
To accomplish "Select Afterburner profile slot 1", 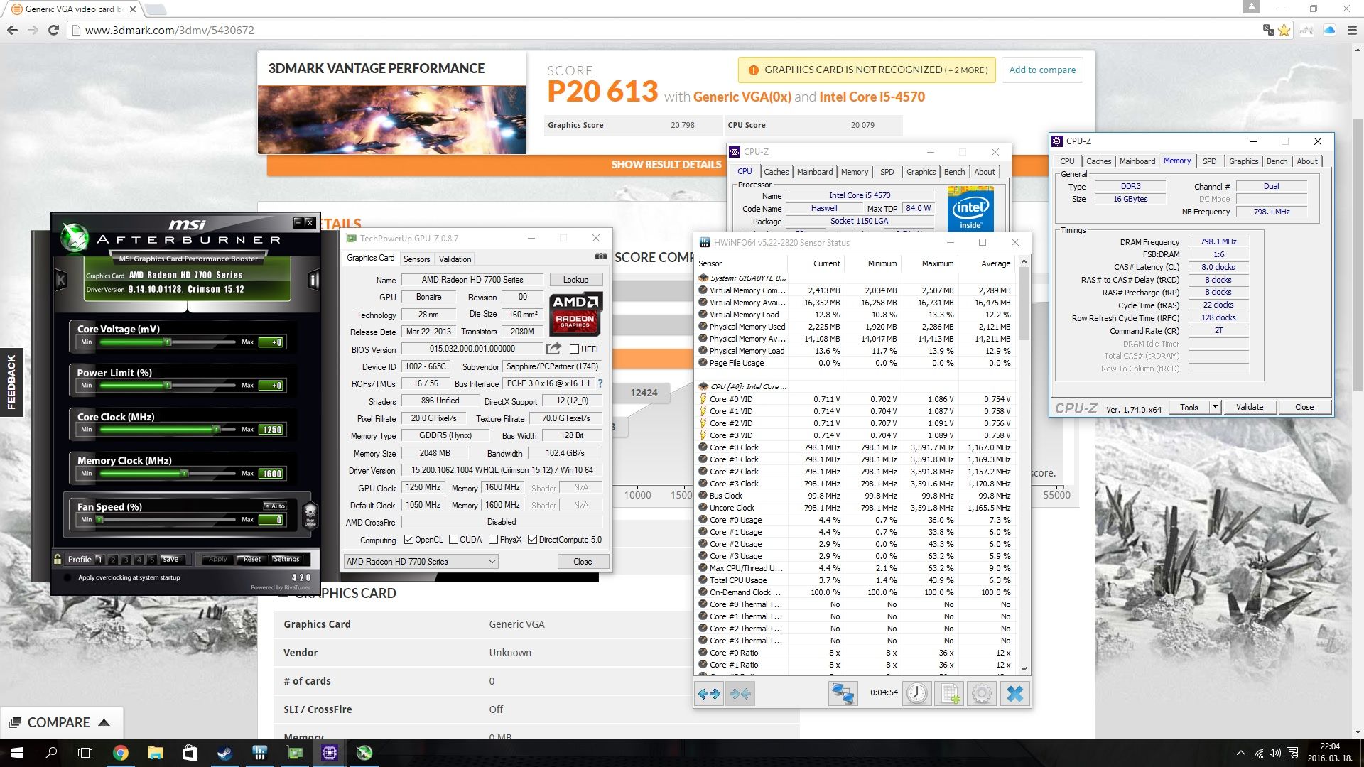I will point(99,560).
